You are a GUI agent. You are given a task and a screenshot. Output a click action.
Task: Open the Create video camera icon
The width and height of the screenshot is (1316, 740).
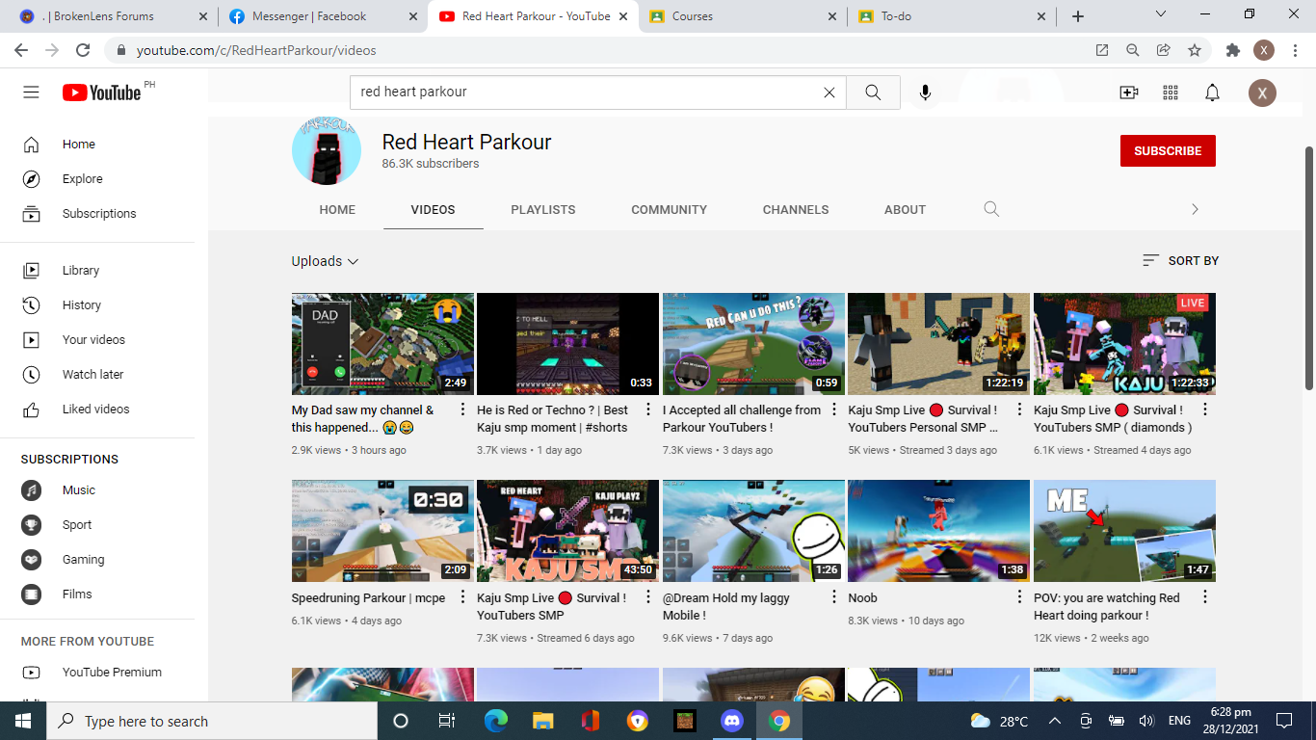click(1129, 92)
